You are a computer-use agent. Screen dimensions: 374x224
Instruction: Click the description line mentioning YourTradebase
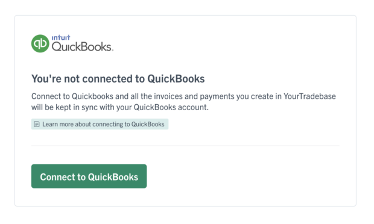click(183, 96)
